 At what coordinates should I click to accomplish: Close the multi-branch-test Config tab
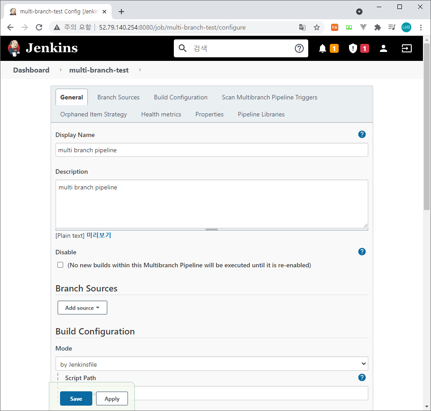104,12
